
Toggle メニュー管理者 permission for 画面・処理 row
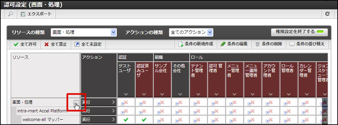(235, 102)
